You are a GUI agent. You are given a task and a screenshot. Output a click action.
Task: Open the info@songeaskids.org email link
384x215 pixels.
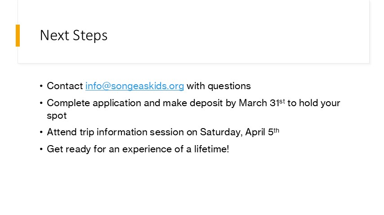134,86
